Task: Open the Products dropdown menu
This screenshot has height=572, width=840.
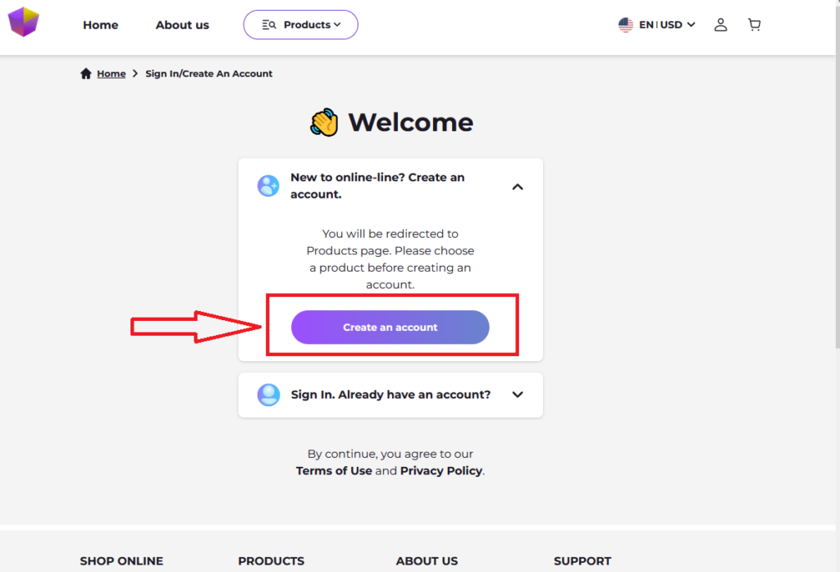Action: (301, 25)
